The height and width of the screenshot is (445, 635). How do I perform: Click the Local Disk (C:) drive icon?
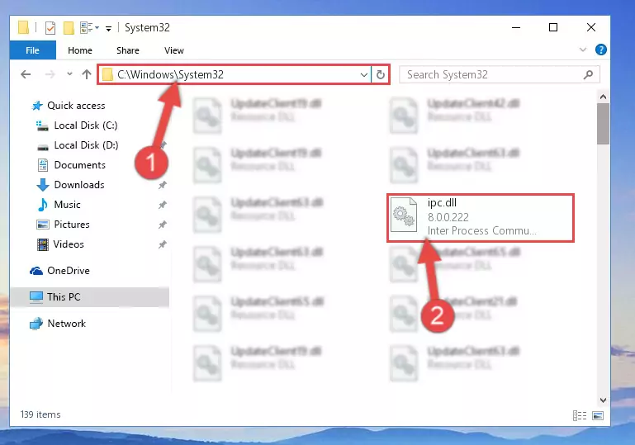click(42, 126)
